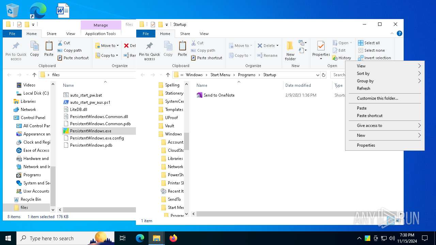Click Select all in Startup ribbon
436x245 pixels.
(x=369, y=43)
